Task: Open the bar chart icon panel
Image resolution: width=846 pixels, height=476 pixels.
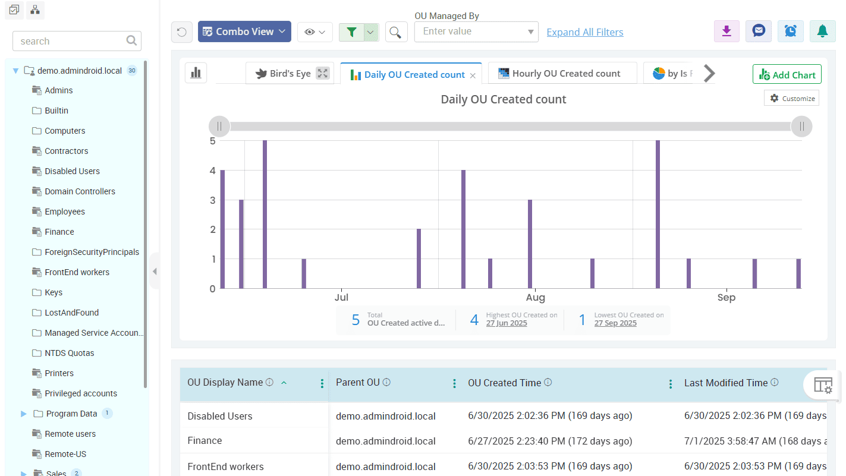Action: [196, 73]
